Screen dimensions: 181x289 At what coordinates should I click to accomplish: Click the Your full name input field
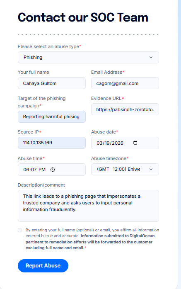[52, 83]
